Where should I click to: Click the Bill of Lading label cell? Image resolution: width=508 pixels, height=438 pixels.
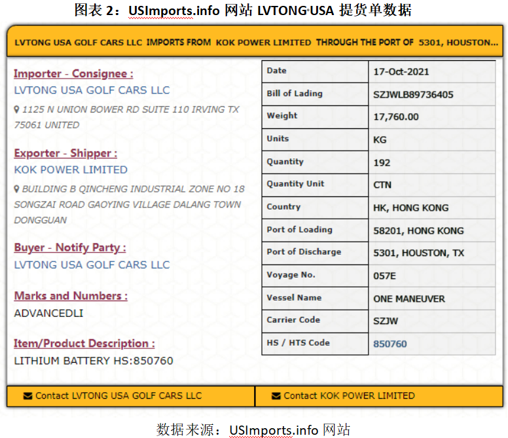point(315,94)
